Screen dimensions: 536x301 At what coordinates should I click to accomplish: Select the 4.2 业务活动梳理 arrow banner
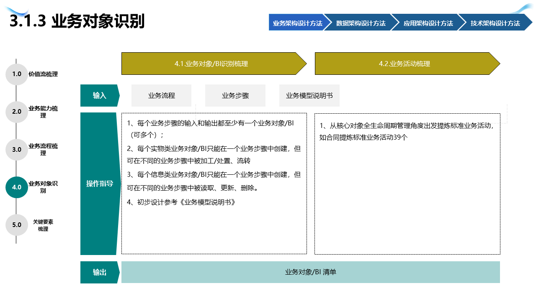pos(407,64)
